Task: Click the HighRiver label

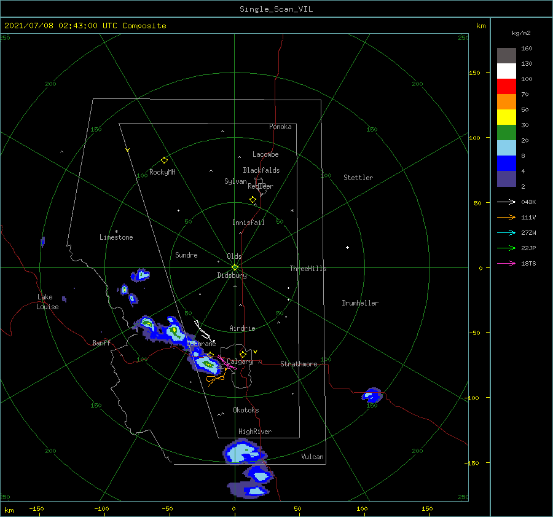Action: pyautogui.click(x=255, y=432)
